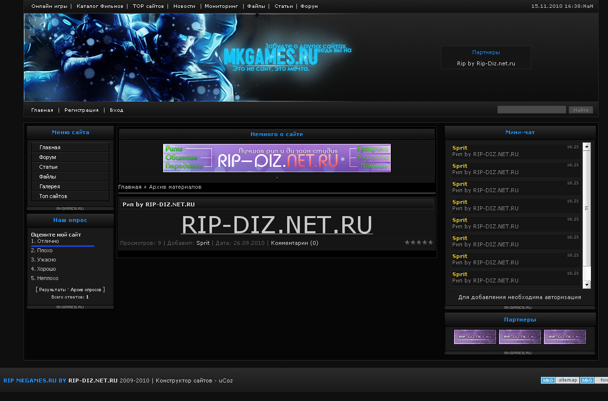Click "Для добавления необходима авторизация" chat notice
This screenshot has width=608, height=401.
(520, 297)
